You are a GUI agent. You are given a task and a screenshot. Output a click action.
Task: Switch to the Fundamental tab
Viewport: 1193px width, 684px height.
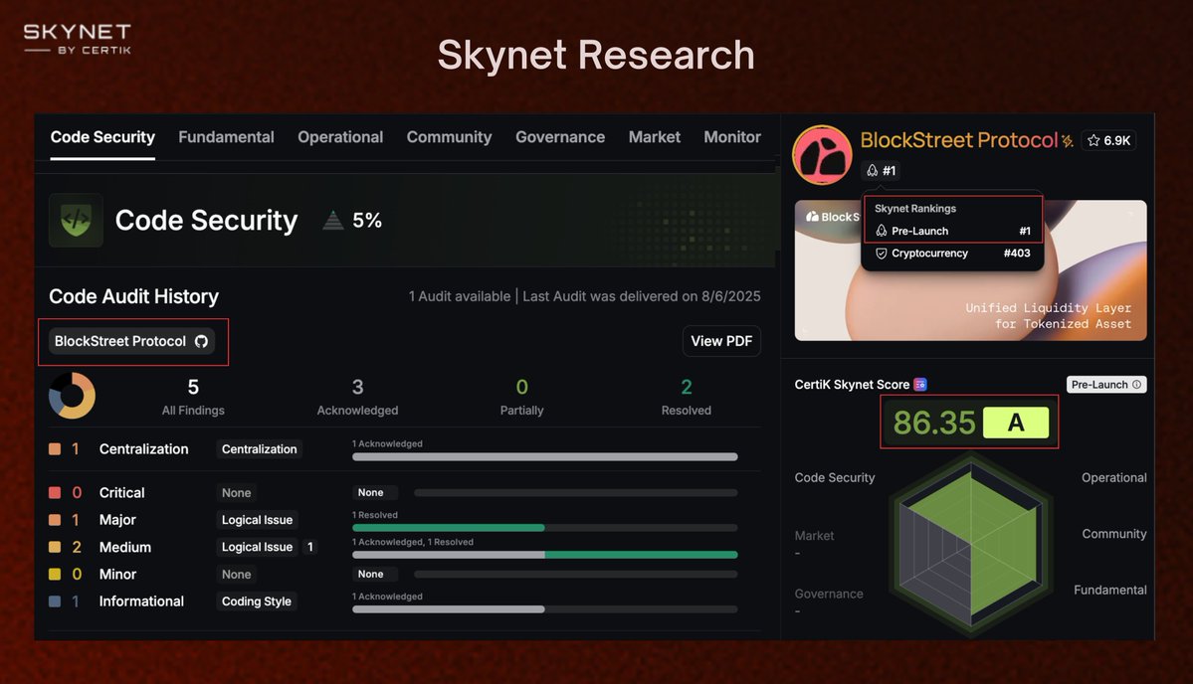tap(226, 137)
